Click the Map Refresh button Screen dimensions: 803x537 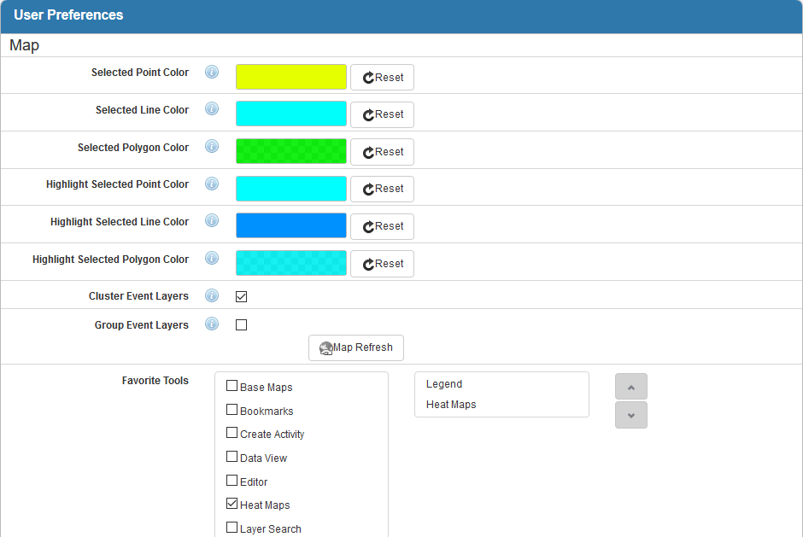click(x=355, y=347)
